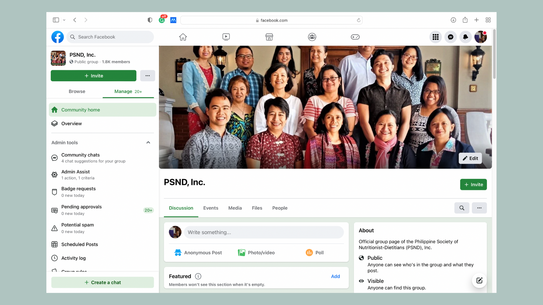The height and width of the screenshot is (305, 543).
Task: Open the three-dots menu beside the Invite button
Action: 147,76
